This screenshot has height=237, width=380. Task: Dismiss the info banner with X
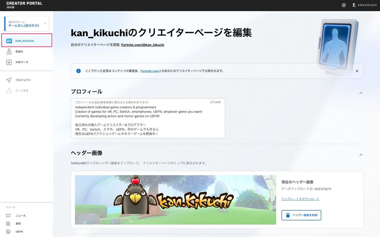[357, 71]
